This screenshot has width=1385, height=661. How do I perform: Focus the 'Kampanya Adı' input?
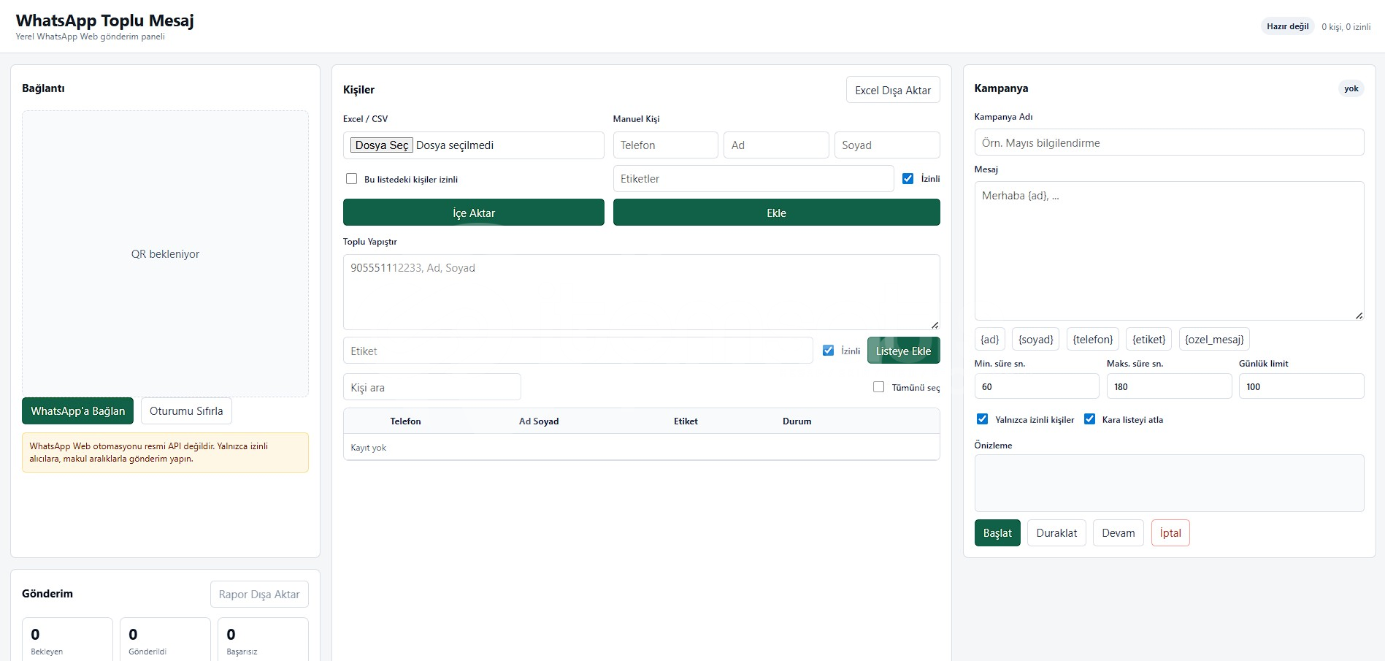[1169, 142]
